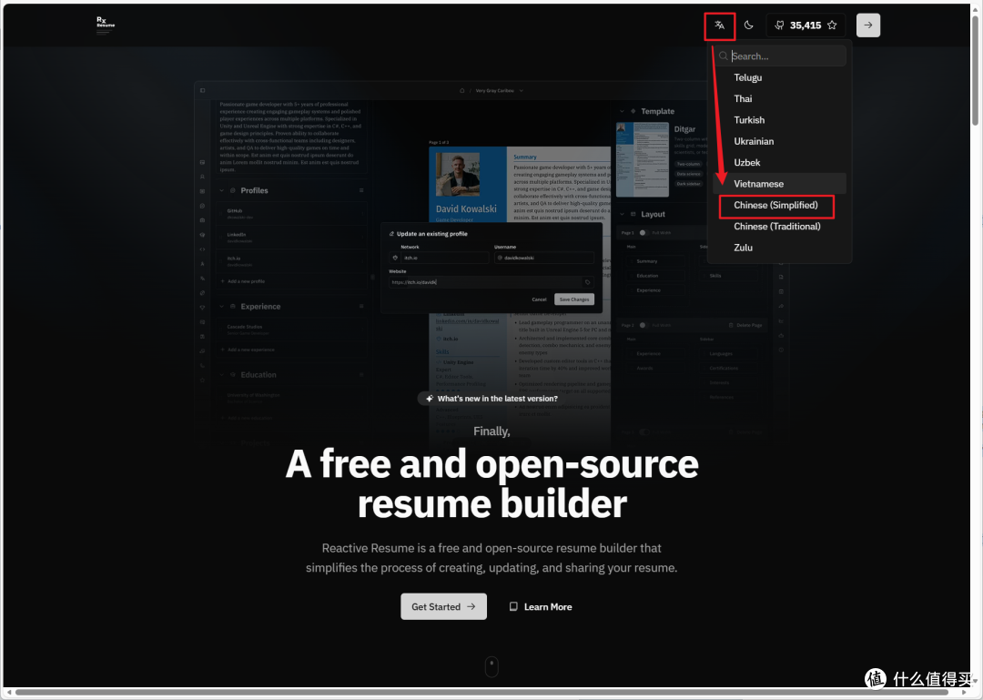983x700 pixels.
Task: Click the vertical page scrollbar
Action: point(976,70)
